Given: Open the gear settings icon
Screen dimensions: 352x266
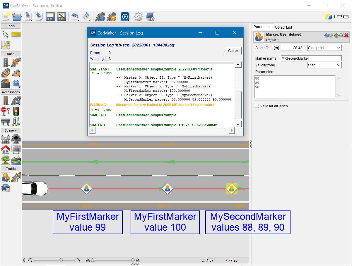Looking at the screenshot, I should 139,17.
